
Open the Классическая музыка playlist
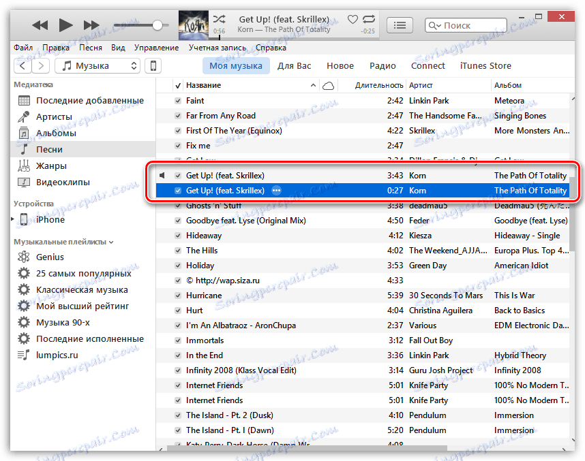coord(82,290)
